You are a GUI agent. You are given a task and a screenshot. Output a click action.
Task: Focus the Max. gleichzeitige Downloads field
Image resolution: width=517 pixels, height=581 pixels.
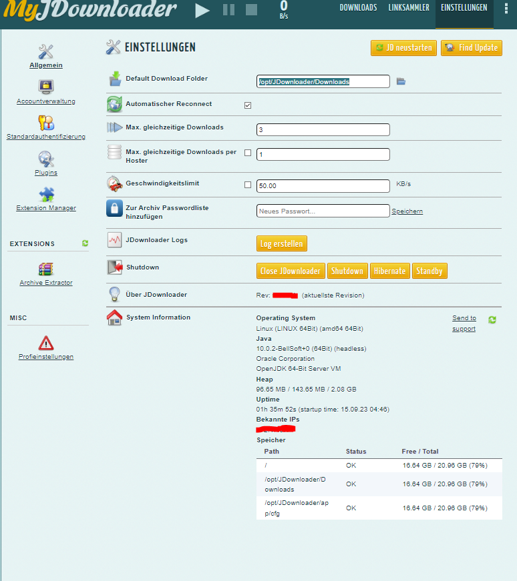point(323,129)
